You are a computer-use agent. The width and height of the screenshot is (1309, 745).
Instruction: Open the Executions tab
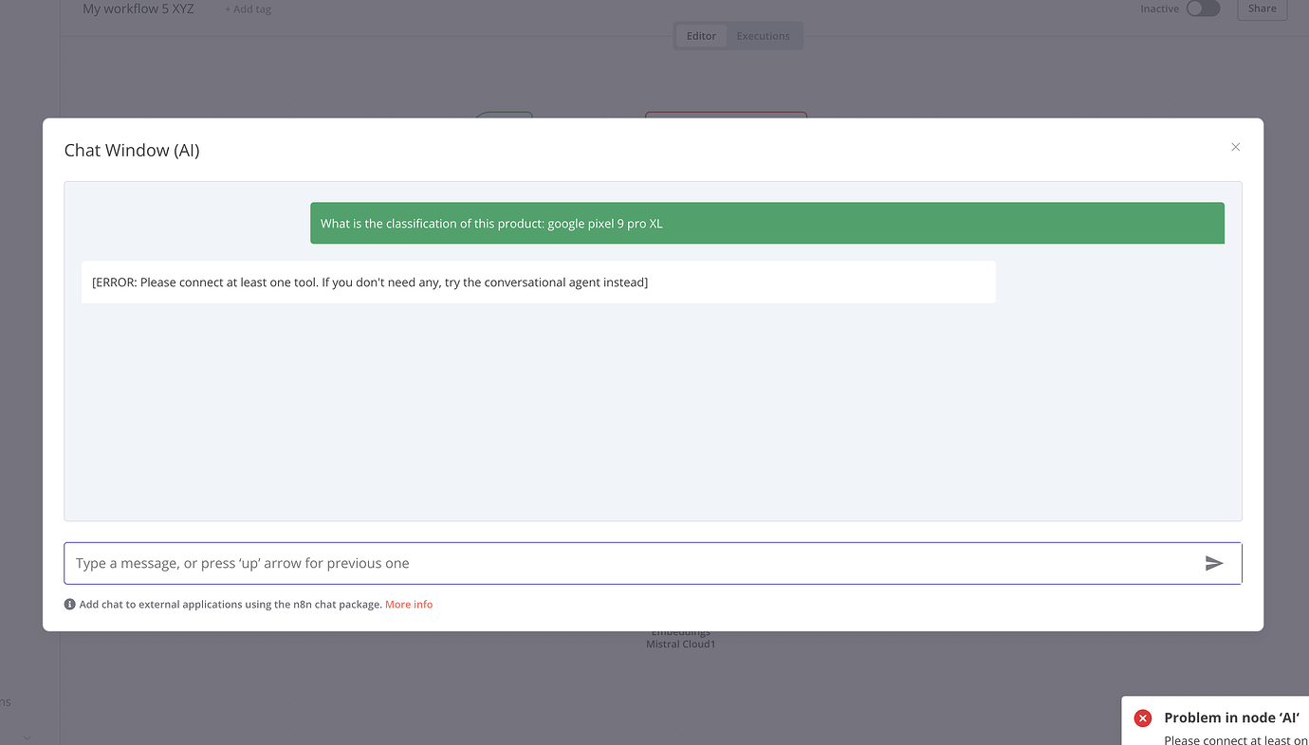[763, 36]
